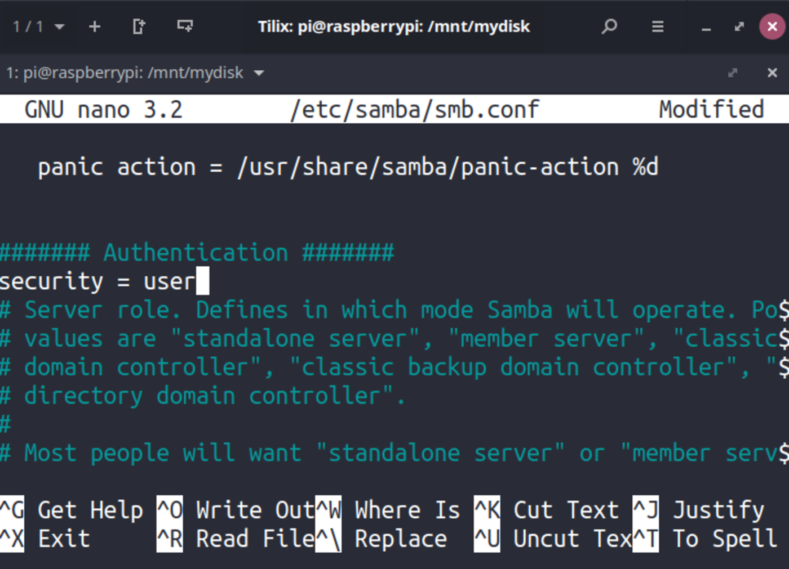
Task: Click the magnifying glass in the title bar
Action: coord(609,26)
